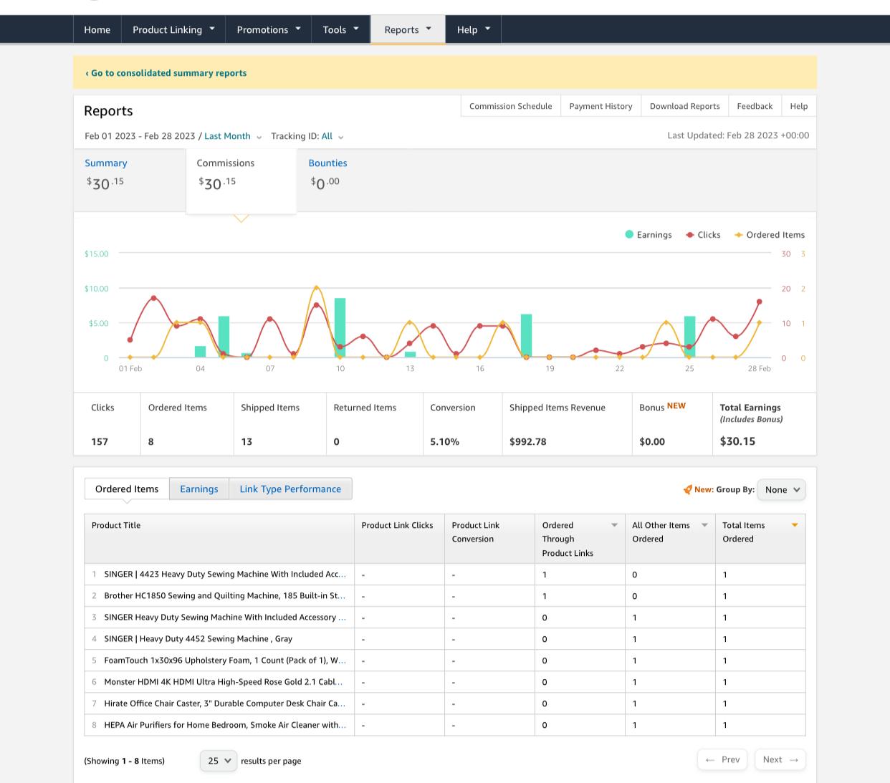Click the Shipped Items count 13
890x783 pixels.
point(247,442)
